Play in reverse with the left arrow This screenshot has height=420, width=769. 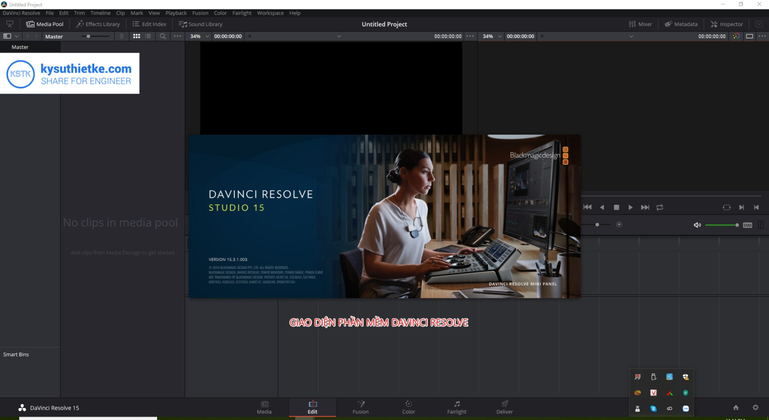coord(602,207)
